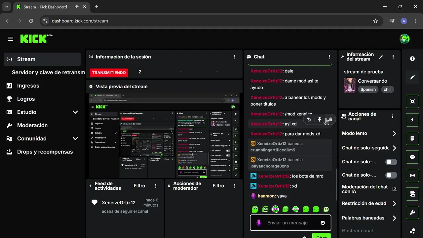The width and height of the screenshot is (423, 238).
Task: Open Chat de solo-seguidores settings arrow
Action: tap(394, 148)
